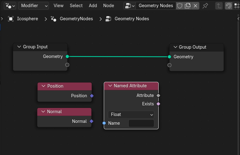Select the Group Output node header
The width and height of the screenshot is (240, 155).
[x=197, y=47]
